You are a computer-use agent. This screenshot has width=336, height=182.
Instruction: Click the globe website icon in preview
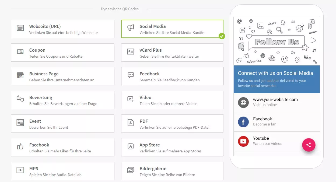pyautogui.click(x=243, y=103)
